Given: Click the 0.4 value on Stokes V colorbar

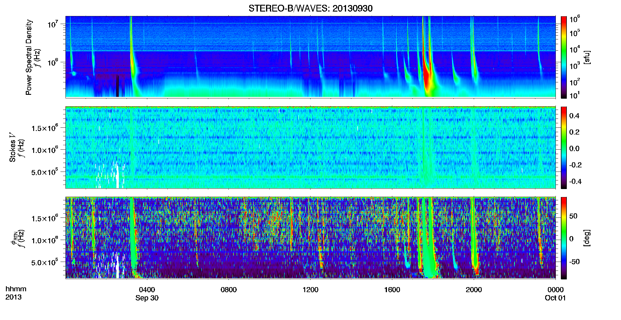Looking at the screenshot, I should coord(574,116).
